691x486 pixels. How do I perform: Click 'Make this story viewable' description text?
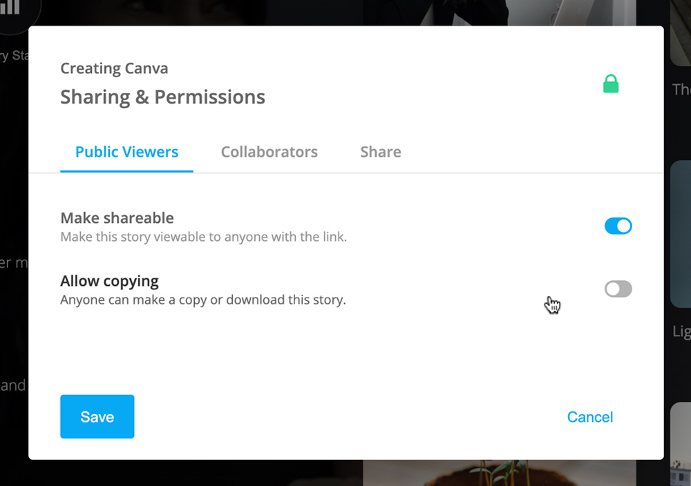pyautogui.click(x=204, y=237)
